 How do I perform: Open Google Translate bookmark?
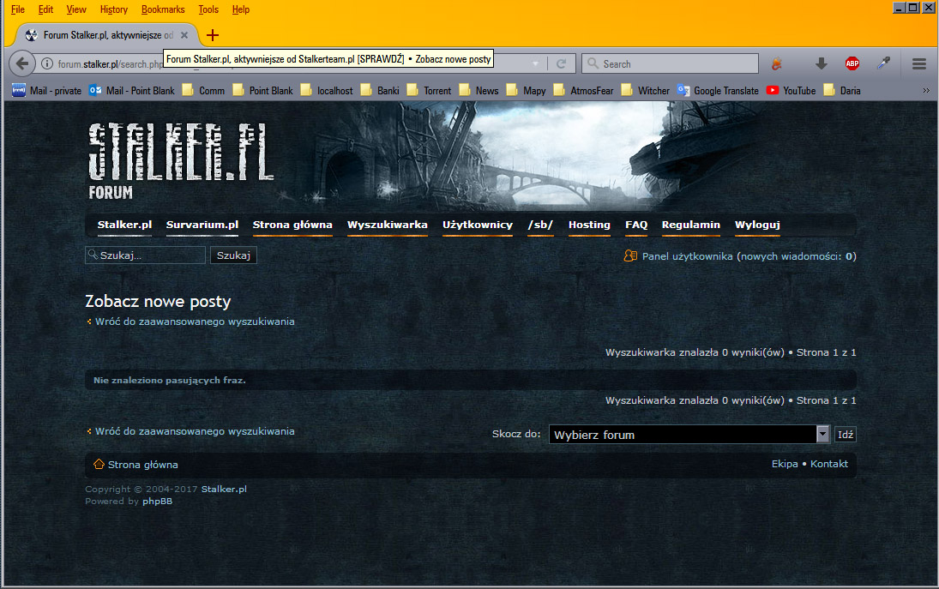coord(718,90)
